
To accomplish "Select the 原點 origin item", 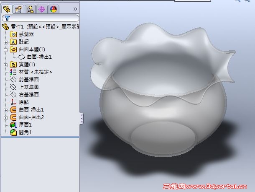I will [x=24, y=102].
